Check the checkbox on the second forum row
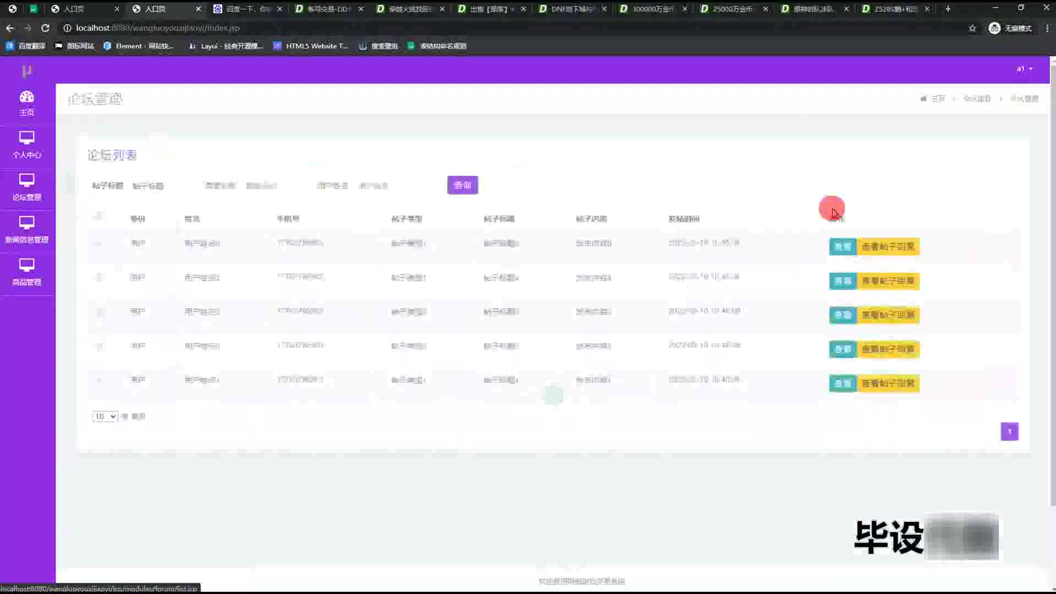 (x=99, y=278)
